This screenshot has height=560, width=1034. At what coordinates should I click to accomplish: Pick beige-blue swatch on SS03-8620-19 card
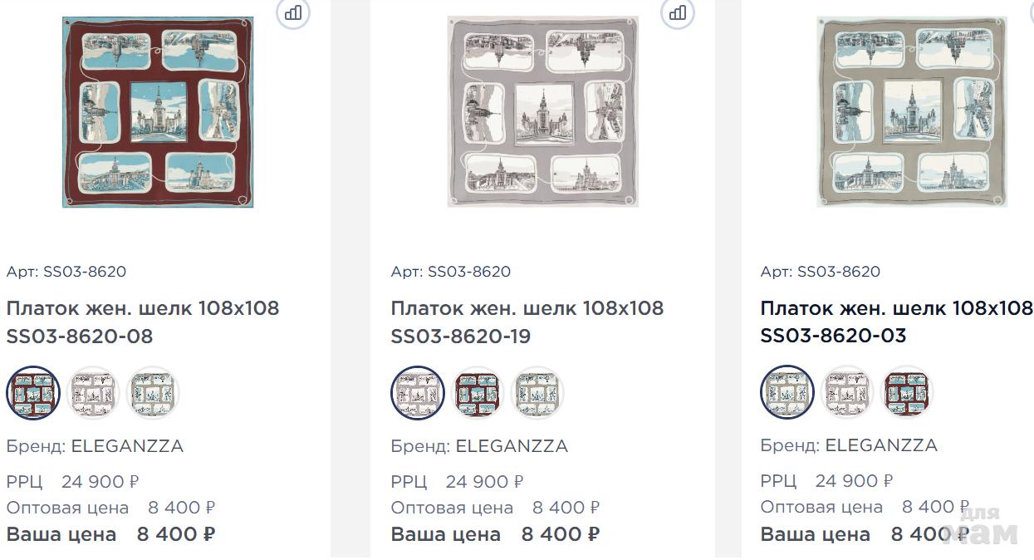tap(537, 393)
